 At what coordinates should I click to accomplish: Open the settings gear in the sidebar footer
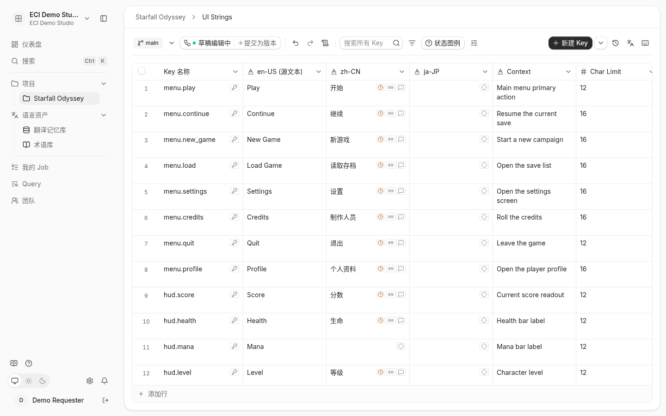(x=90, y=381)
